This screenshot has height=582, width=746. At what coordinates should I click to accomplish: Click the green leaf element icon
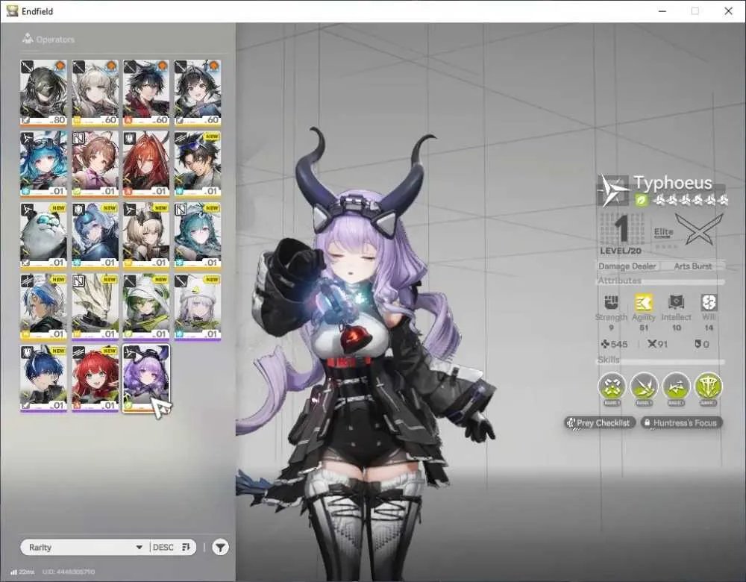pos(641,201)
